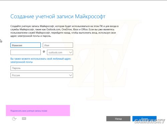Click 'Подключить мою учетную запись позже' link
The image size is (167, 125).
click(29, 111)
